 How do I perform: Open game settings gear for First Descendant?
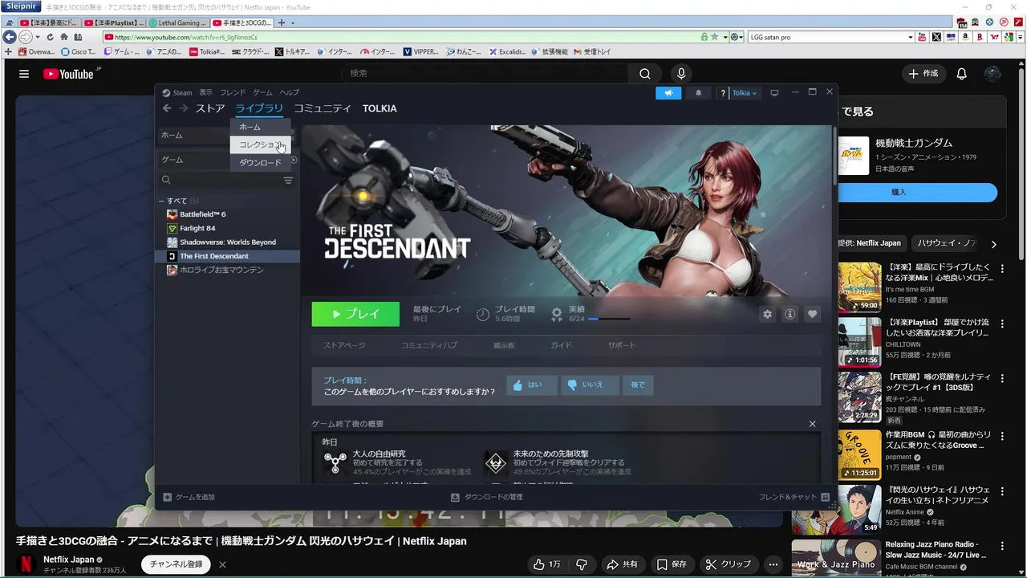coord(767,314)
